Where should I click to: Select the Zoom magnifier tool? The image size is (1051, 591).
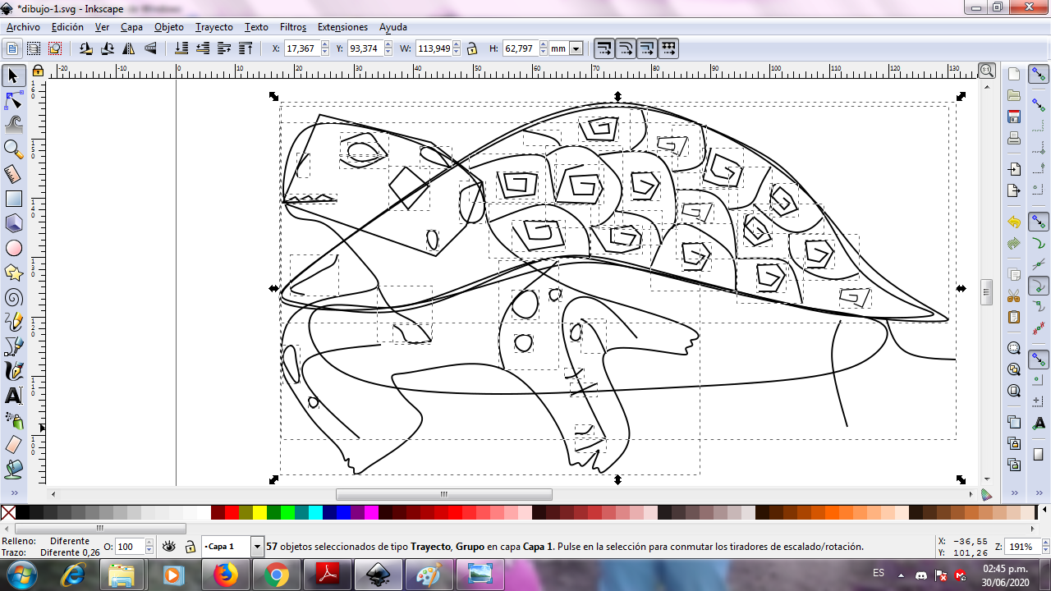coord(13,149)
